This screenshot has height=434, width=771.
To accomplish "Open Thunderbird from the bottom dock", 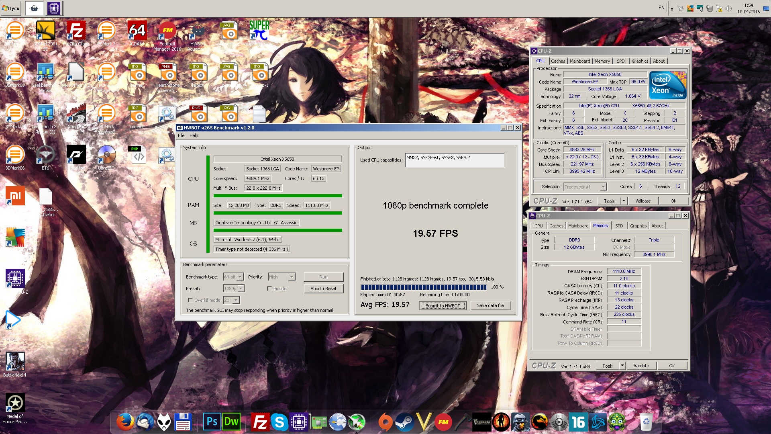I will click(x=145, y=422).
